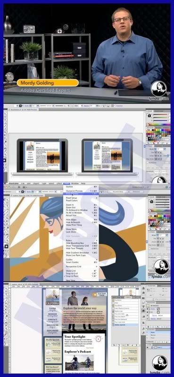Choose Zoom In from the View menu
This screenshot has width=174, height=377.
coord(81,205)
